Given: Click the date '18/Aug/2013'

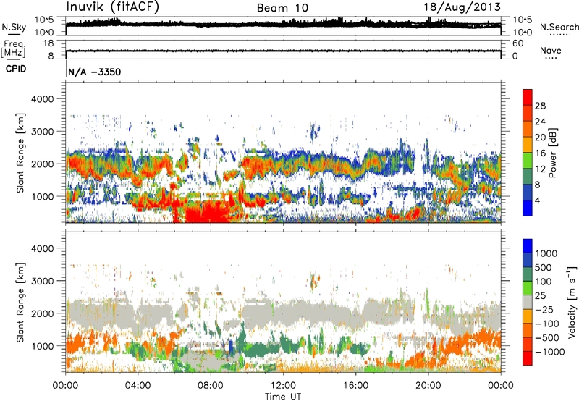Looking at the screenshot, I should 462,7.
